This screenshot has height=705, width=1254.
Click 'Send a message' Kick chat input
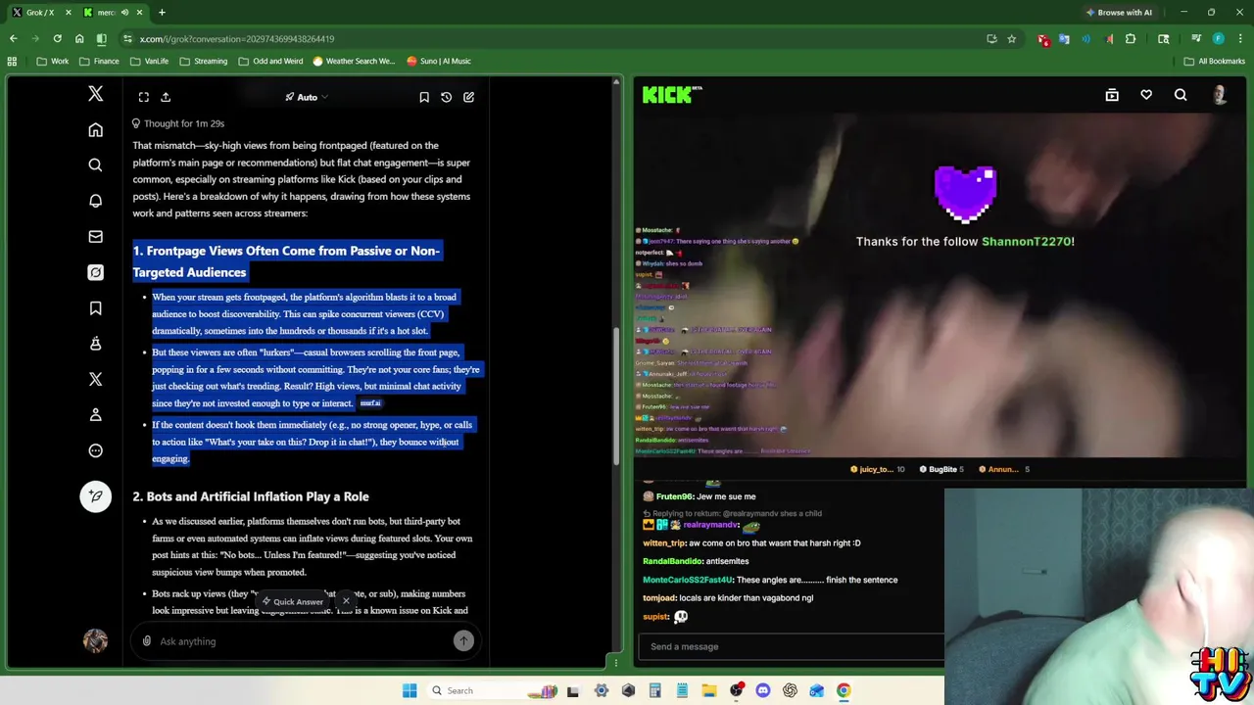pos(792,646)
